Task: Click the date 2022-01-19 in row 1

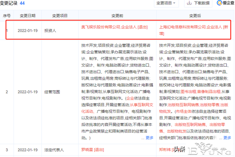Action: pos(28,31)
